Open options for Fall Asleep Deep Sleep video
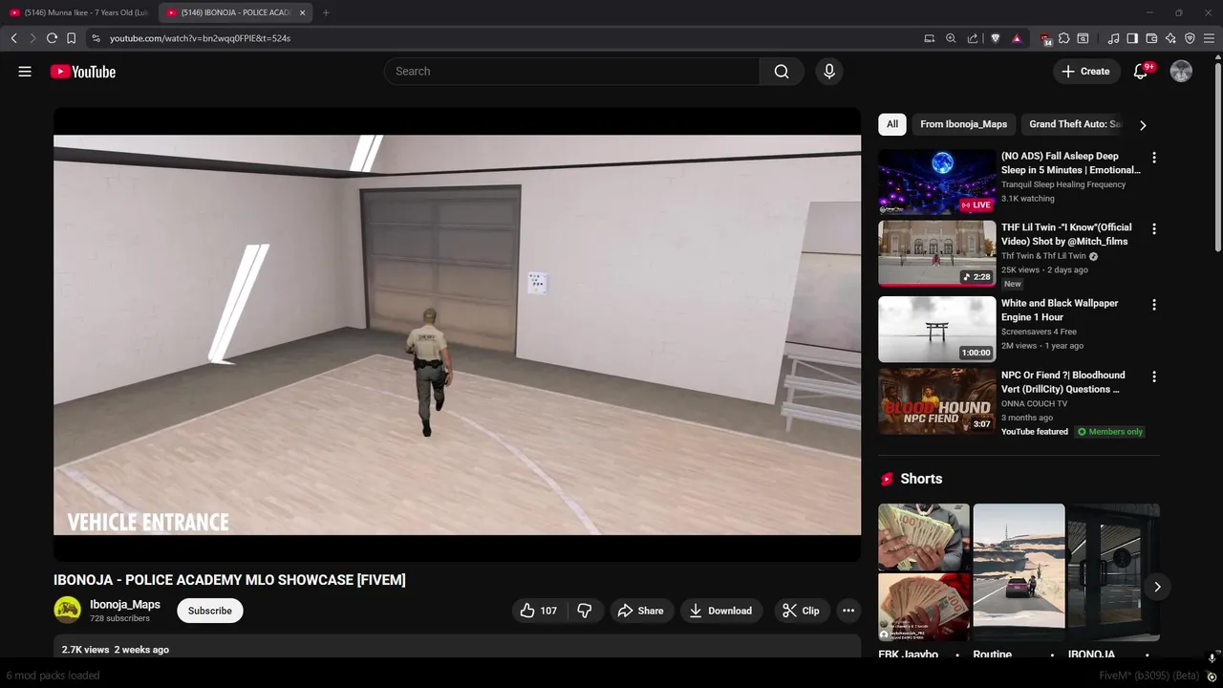Screen dimensions: 1223x688 click(x=1153, y=158)
